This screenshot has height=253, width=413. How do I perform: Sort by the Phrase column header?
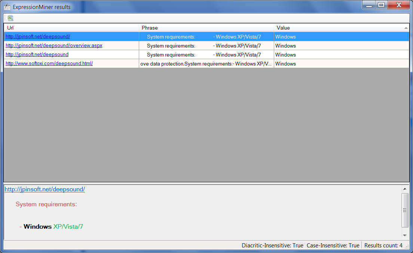pyautogui.click(x=206, y=28)
